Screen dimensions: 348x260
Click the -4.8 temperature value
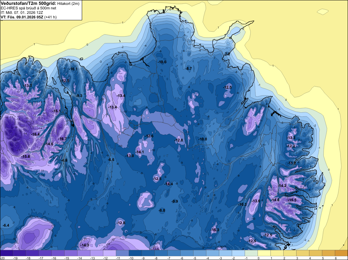coord(64,160)
